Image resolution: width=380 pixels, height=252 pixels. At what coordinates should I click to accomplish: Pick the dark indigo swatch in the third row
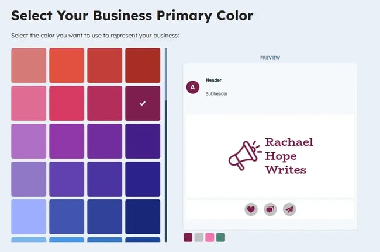[143, 141]
